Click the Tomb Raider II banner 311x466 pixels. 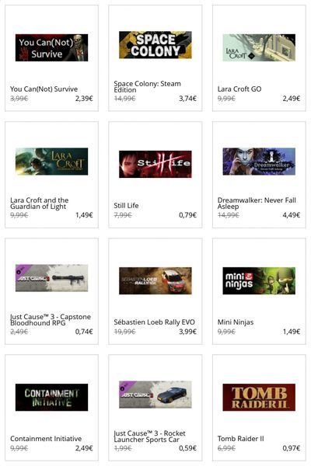[x=259, y=397]
